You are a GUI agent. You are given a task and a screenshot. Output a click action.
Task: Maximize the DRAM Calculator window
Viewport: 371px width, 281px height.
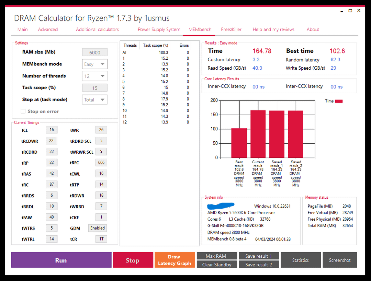click(x=350, y=11)
